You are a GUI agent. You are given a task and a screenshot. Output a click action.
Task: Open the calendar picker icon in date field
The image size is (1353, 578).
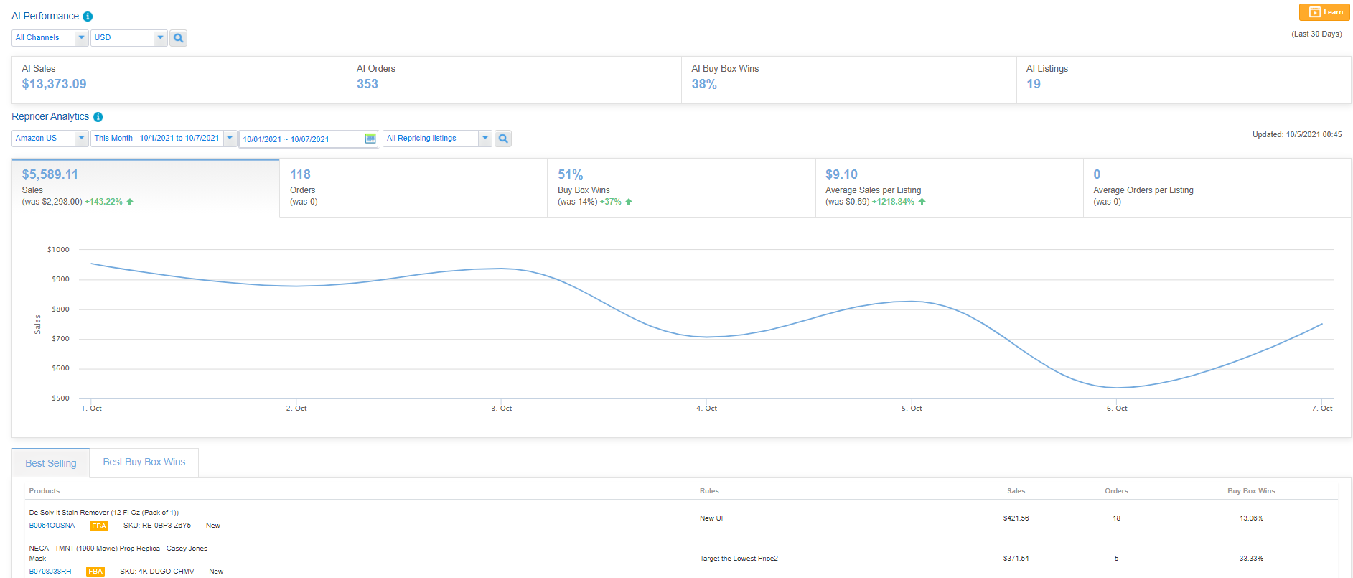(370, 139)
